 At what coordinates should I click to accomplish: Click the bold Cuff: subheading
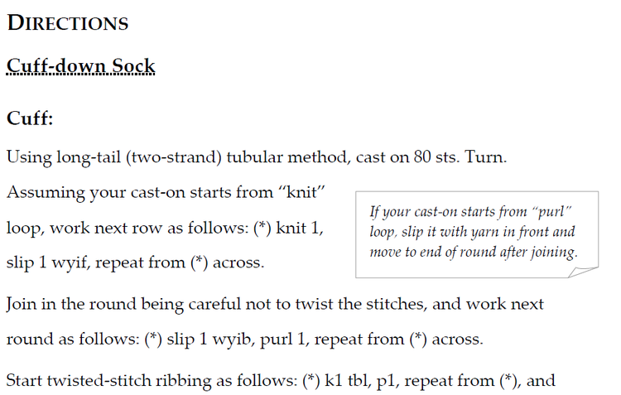pos(30,118)
